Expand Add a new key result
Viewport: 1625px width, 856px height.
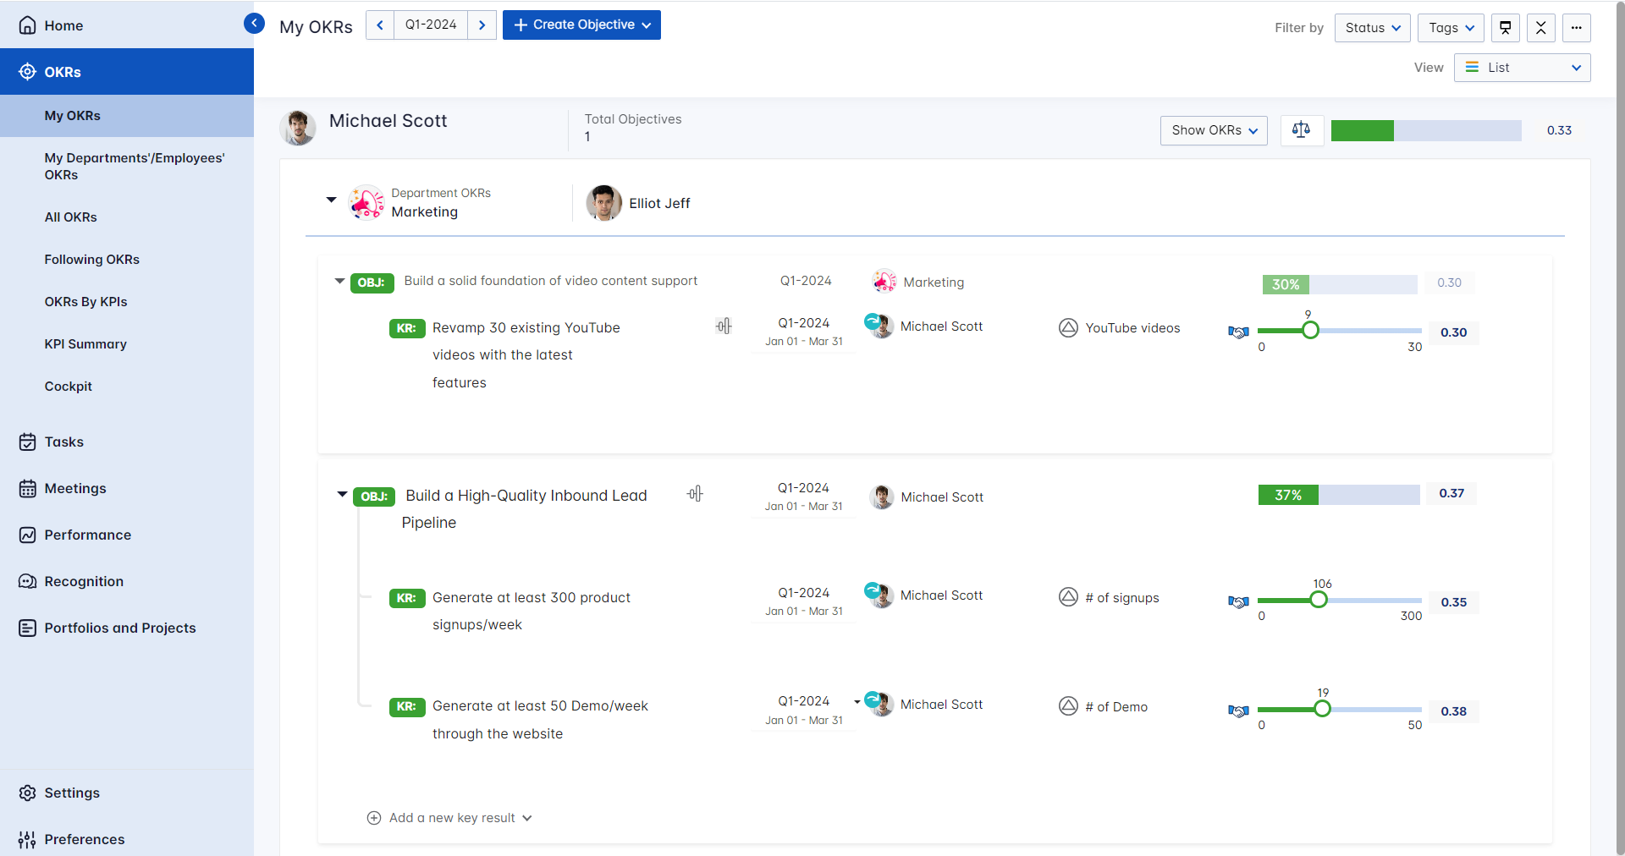pos(449,818)
